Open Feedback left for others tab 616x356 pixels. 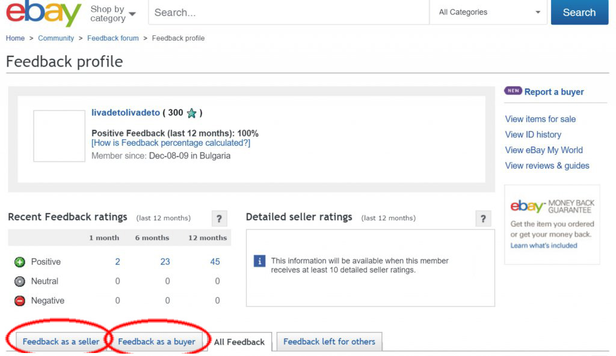click(329, 342)
